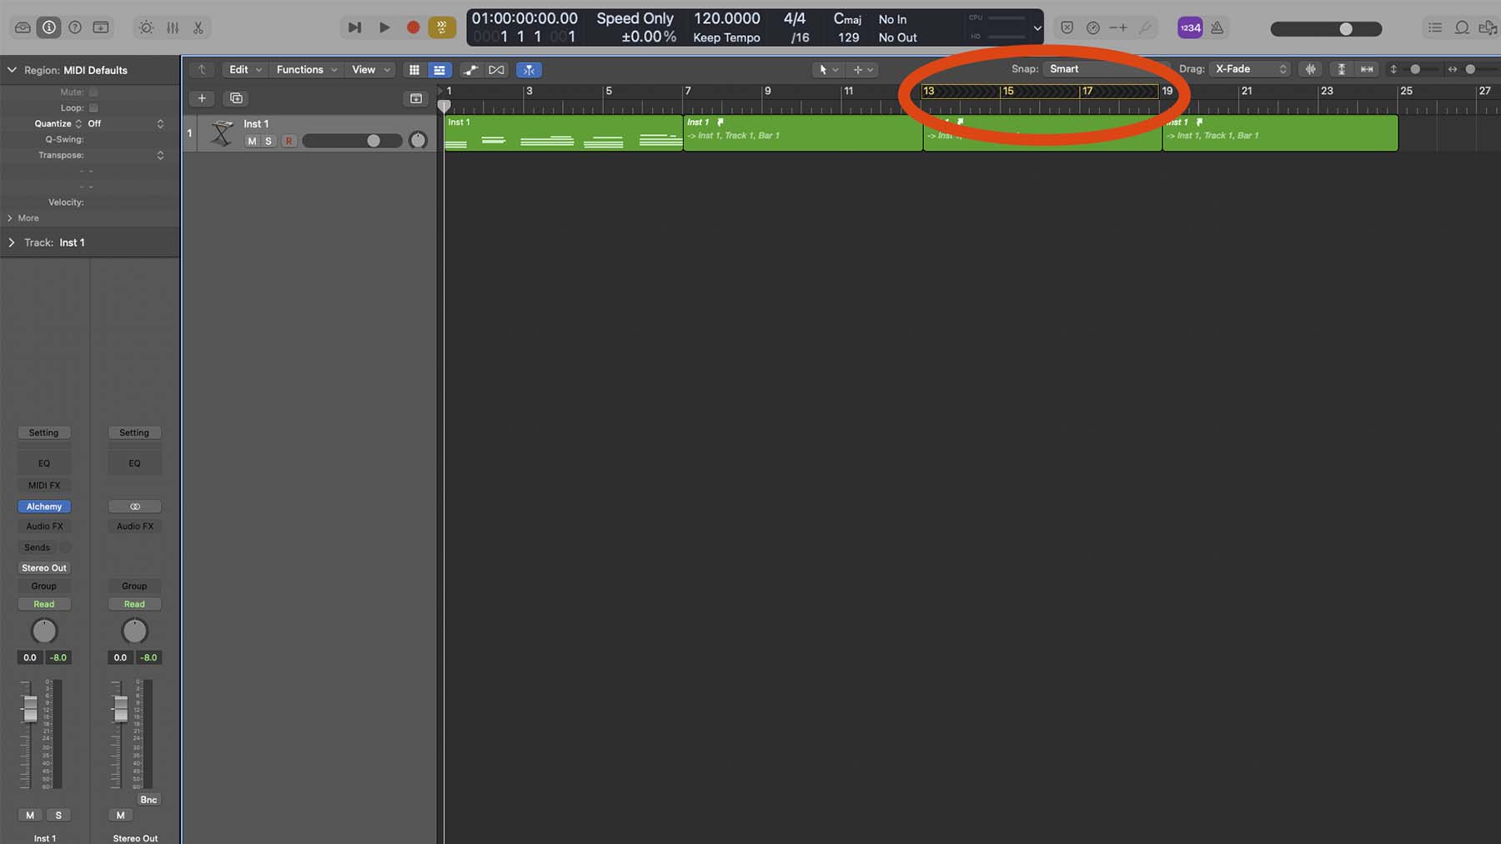Start recording with red Record button

(413, 27)
